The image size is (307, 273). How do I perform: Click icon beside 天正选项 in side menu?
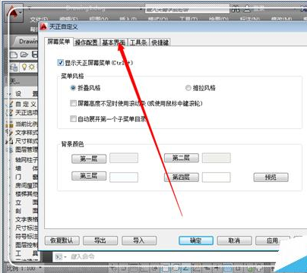tap(11, 112)
